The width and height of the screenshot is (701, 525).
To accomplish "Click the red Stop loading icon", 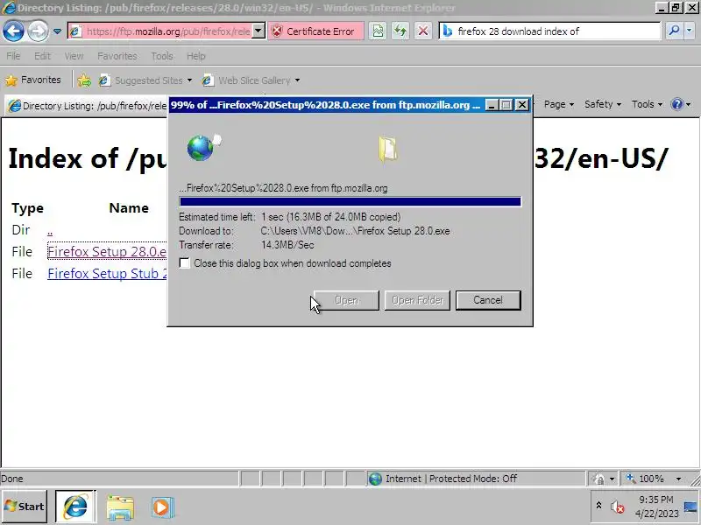I will point(422,31).
